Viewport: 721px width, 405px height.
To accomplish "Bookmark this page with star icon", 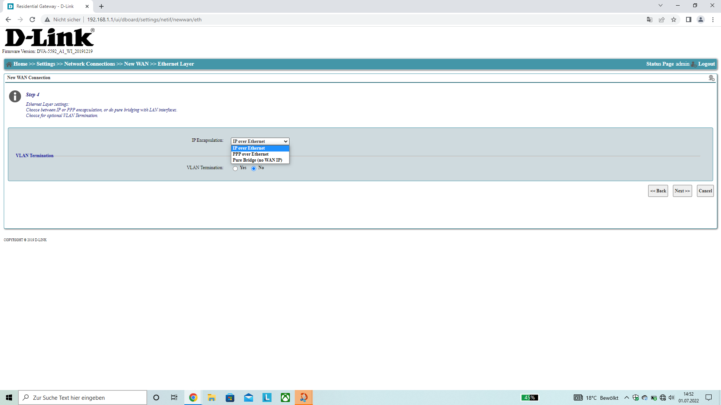I will point(674,19).
